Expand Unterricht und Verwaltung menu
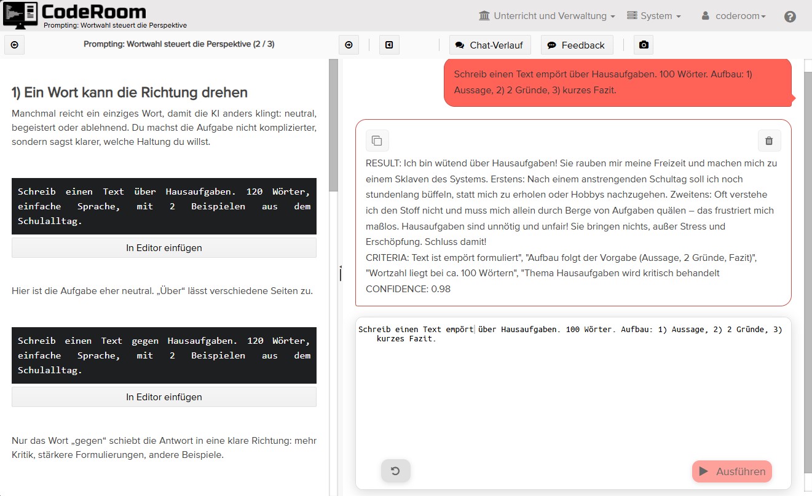Screen dimensions: 812x496 (x=546, y=16)
